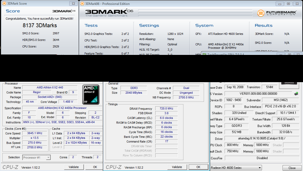Click the Core Speed field 3645.1 MHz
Screen dimensions: 303x171
35,133
